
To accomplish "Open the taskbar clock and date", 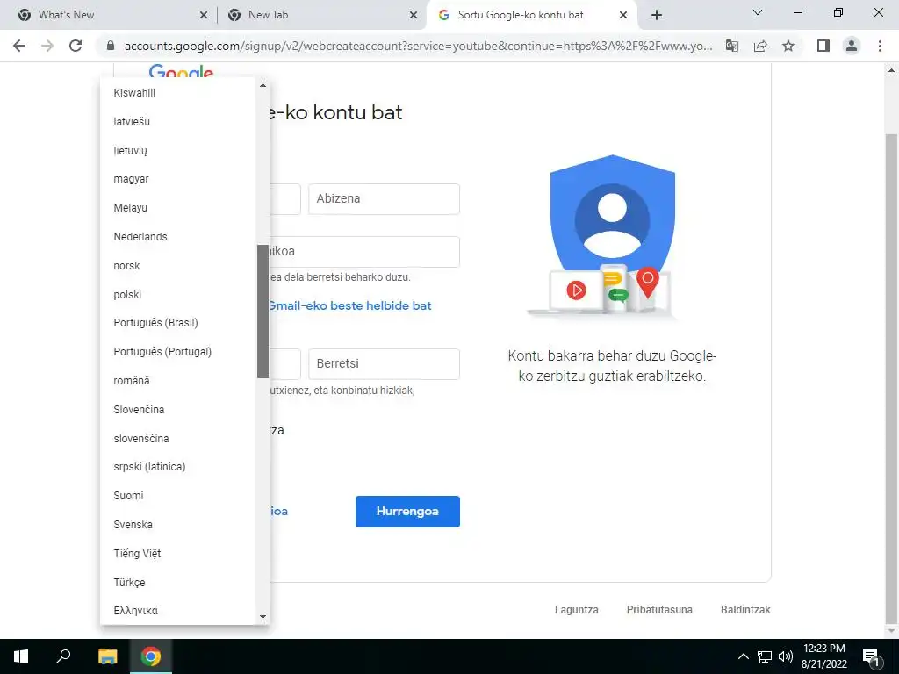I will point(824,656).
